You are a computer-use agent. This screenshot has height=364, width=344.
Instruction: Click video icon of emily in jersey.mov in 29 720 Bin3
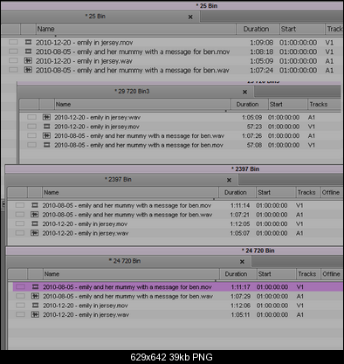click(x=46, y=127)
